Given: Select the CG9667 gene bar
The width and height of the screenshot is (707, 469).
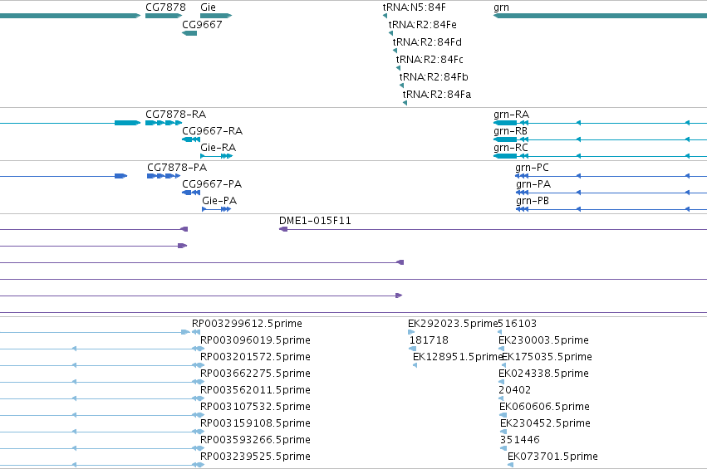Looking at the screenshot, I should pos(189,33).
